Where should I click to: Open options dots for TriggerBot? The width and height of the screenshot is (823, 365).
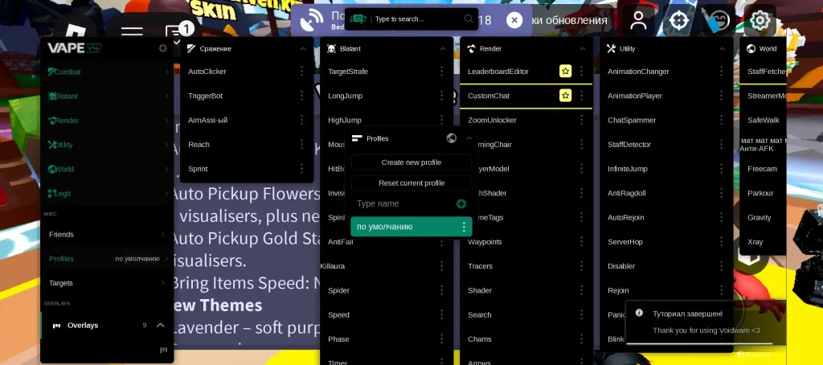point(302,96)
